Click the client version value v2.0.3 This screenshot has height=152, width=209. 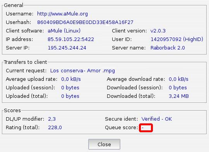158,31
